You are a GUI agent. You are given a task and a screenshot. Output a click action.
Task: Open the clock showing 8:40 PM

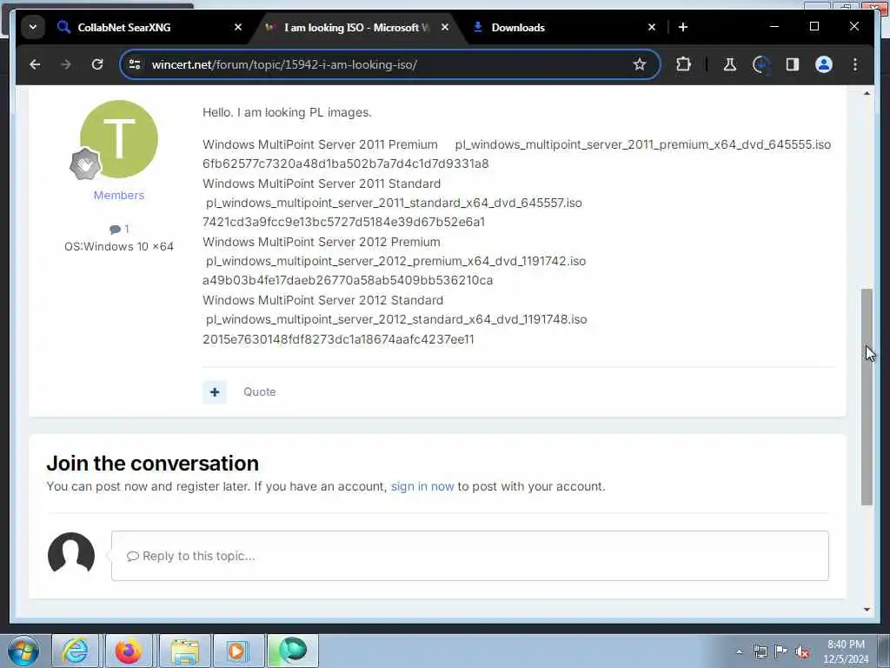(846, 651)
